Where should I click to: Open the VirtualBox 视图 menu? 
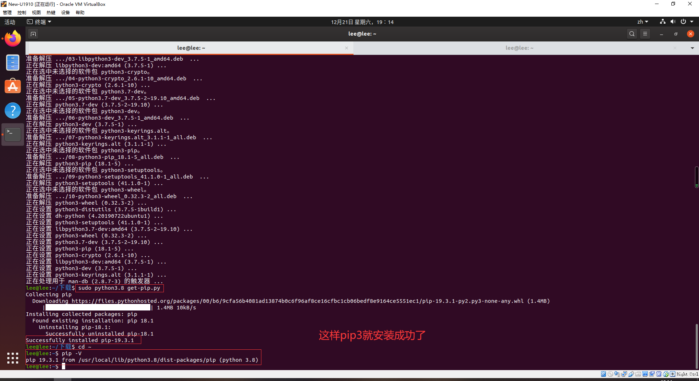(x=36, y=12)
